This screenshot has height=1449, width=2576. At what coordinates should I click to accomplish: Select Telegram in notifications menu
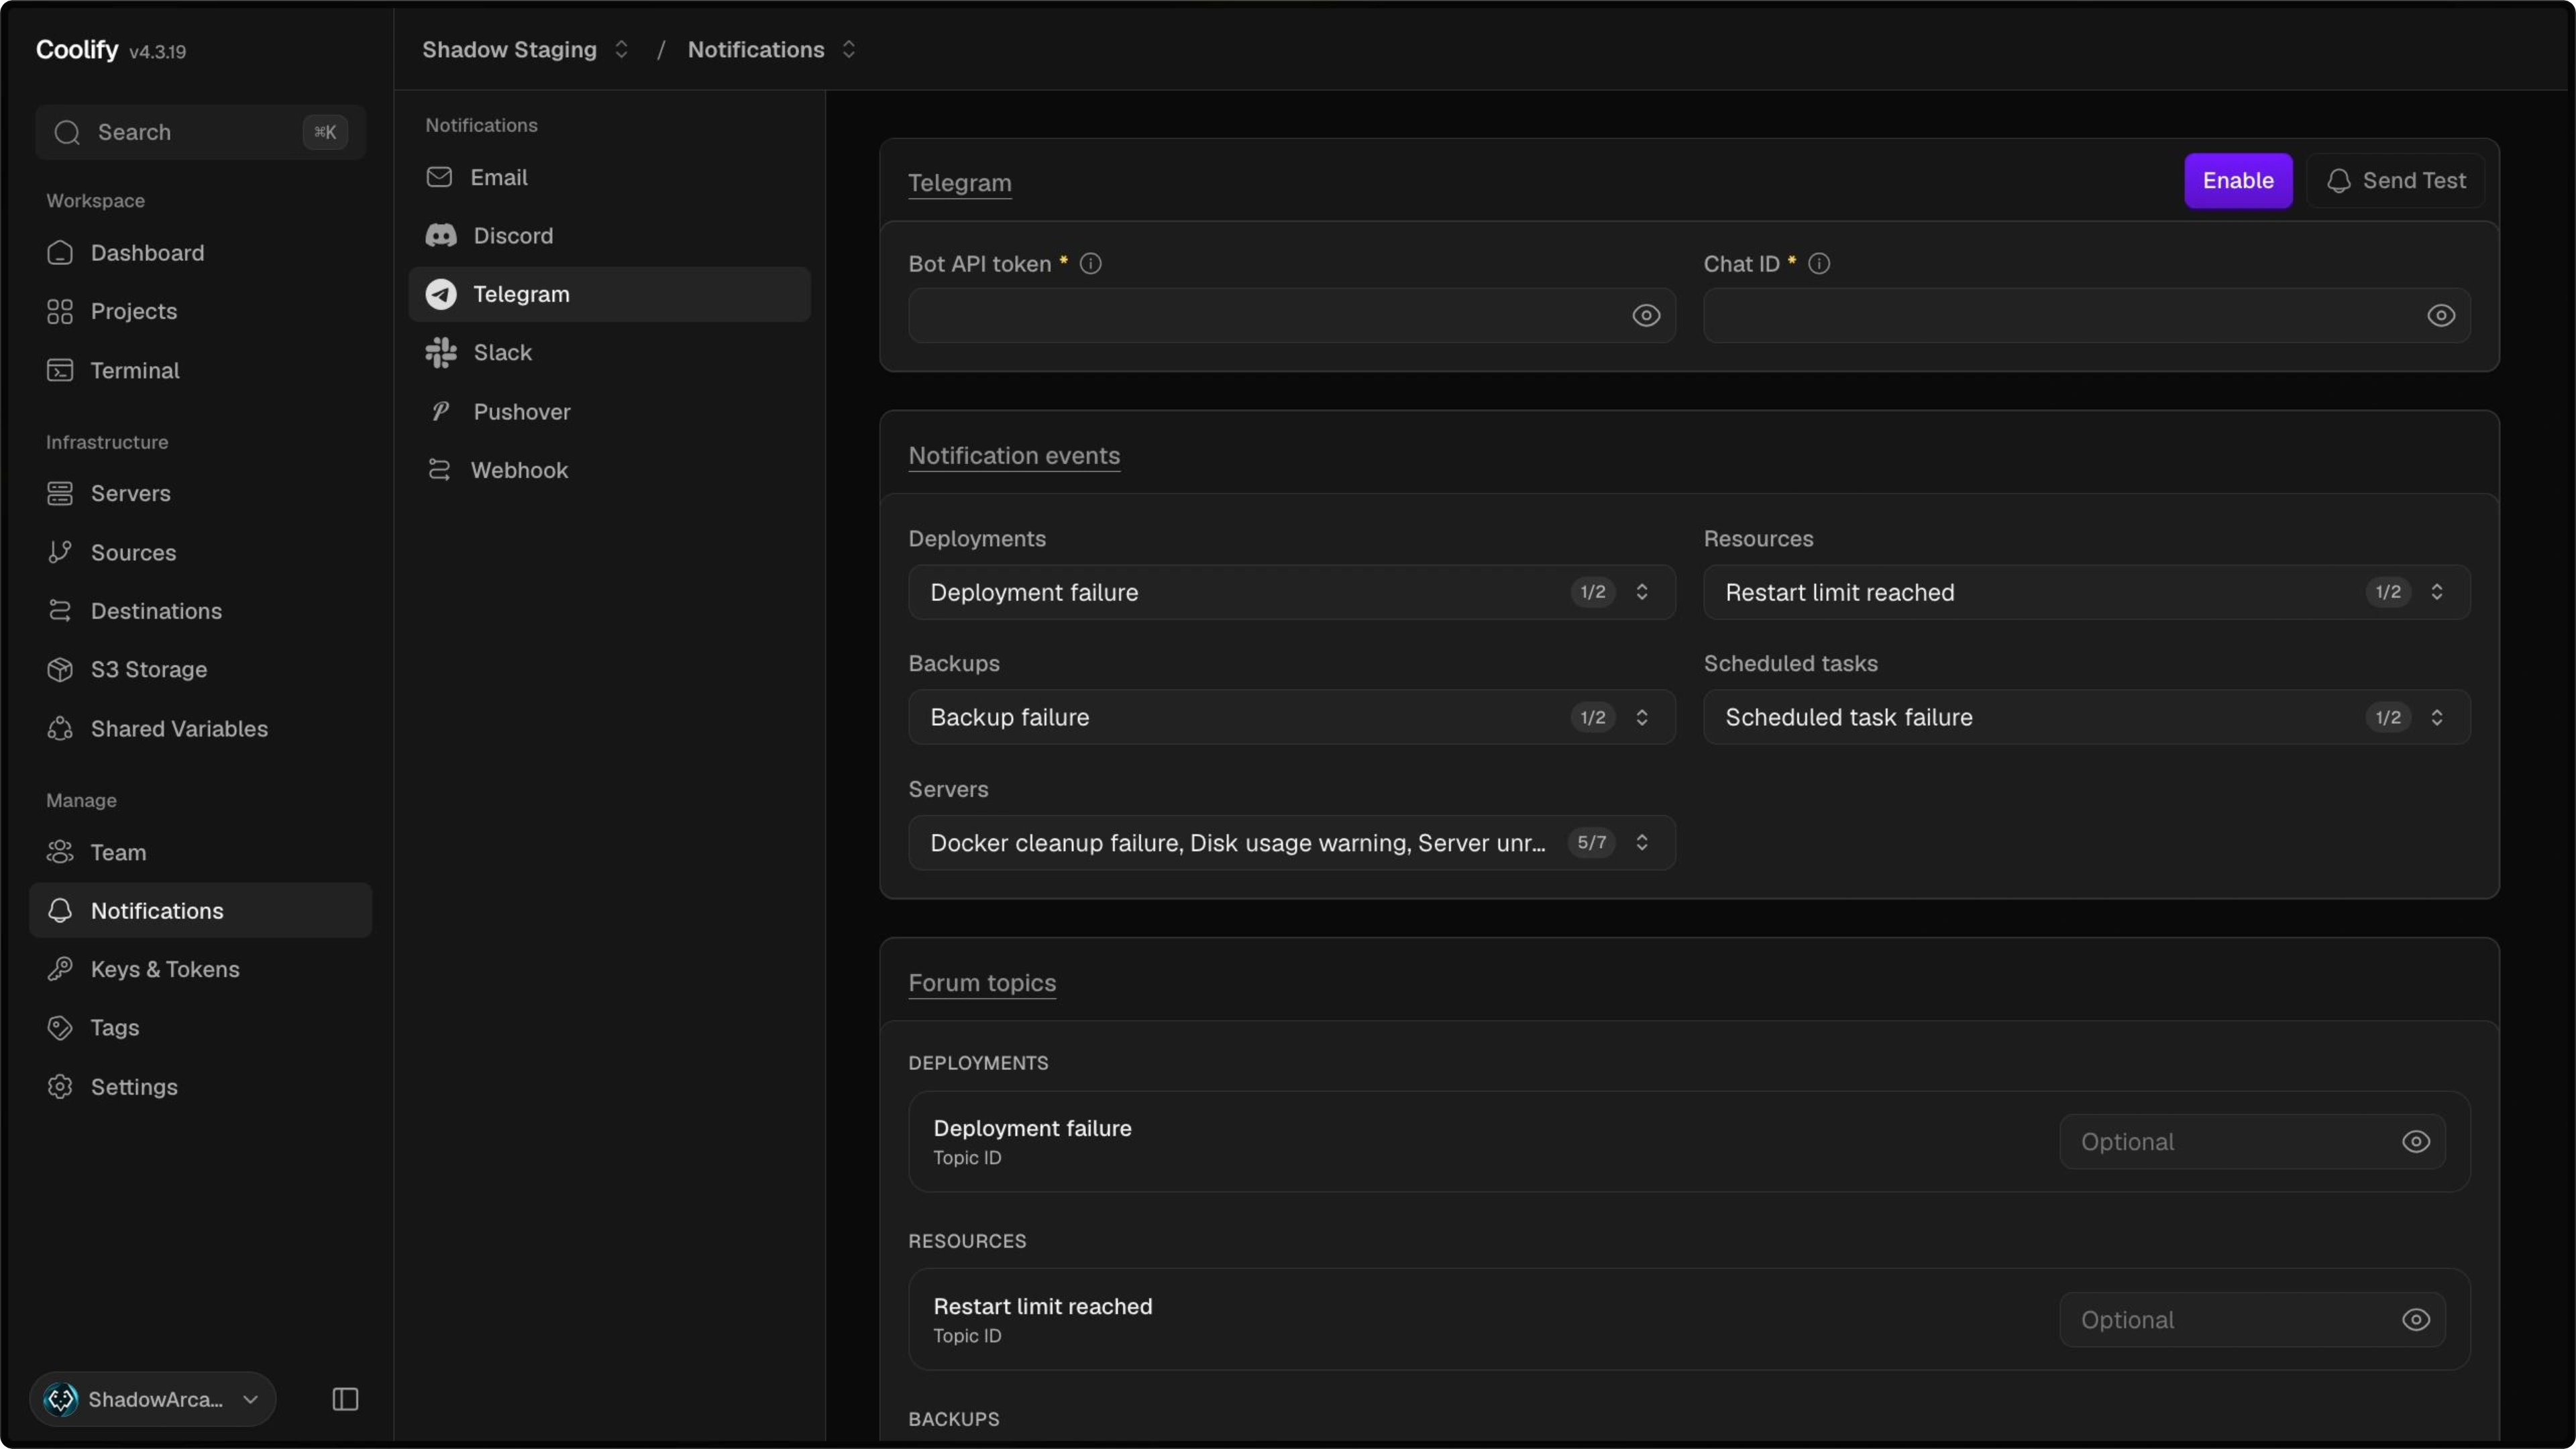(x=609, y=294)
